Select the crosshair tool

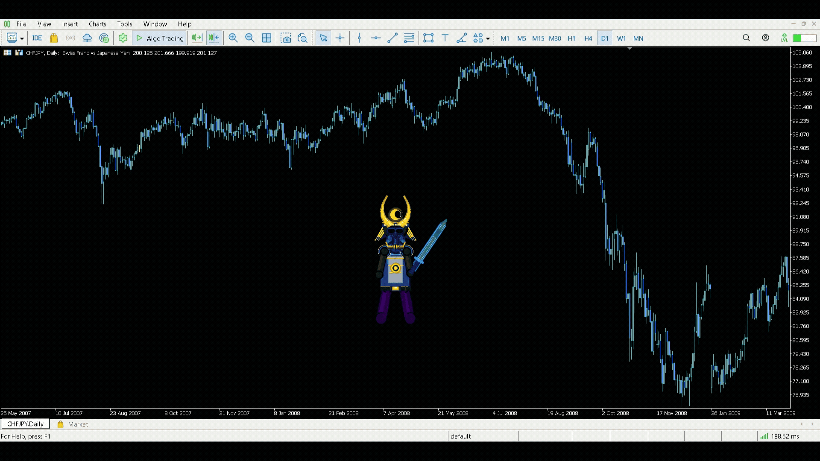pos(340,38)
